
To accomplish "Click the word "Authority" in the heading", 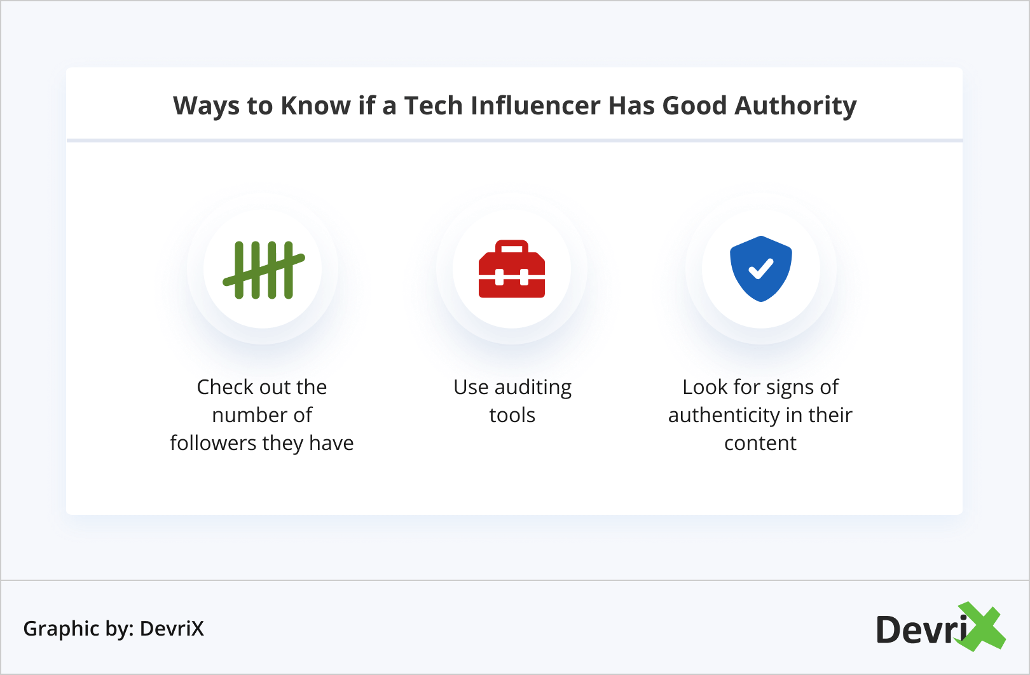I will tap(795, 106).
